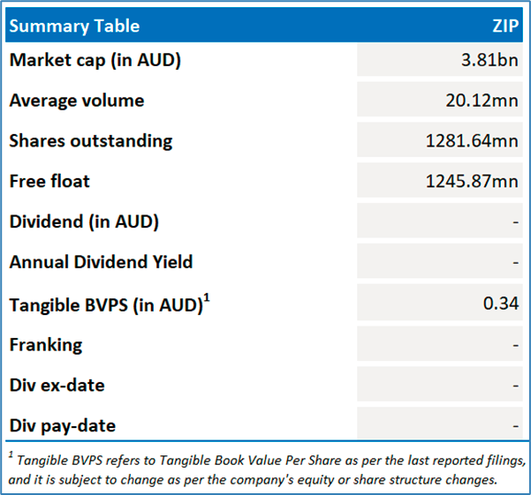531x495 pixels.
Task: Select the 20.12mn average volume value
Action: (482, 101)
